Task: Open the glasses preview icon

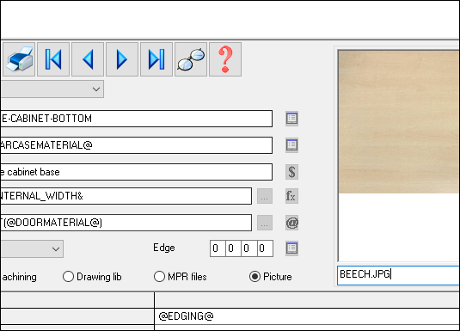Action: point(191,59)
